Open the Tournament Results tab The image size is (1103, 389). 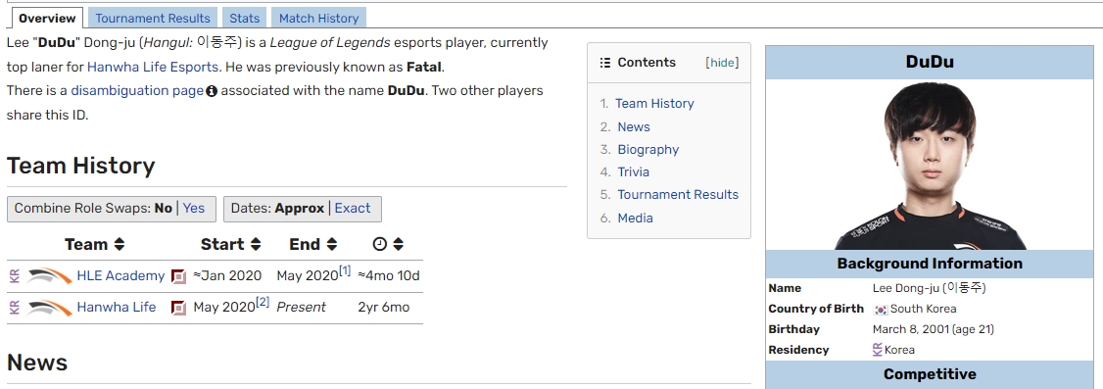pos(153,19)
